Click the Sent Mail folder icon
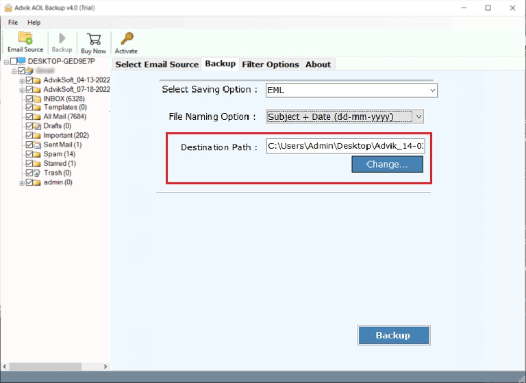The height and width of the screenshot is (383, 526). pyautogui.click(x=37, y=145)
